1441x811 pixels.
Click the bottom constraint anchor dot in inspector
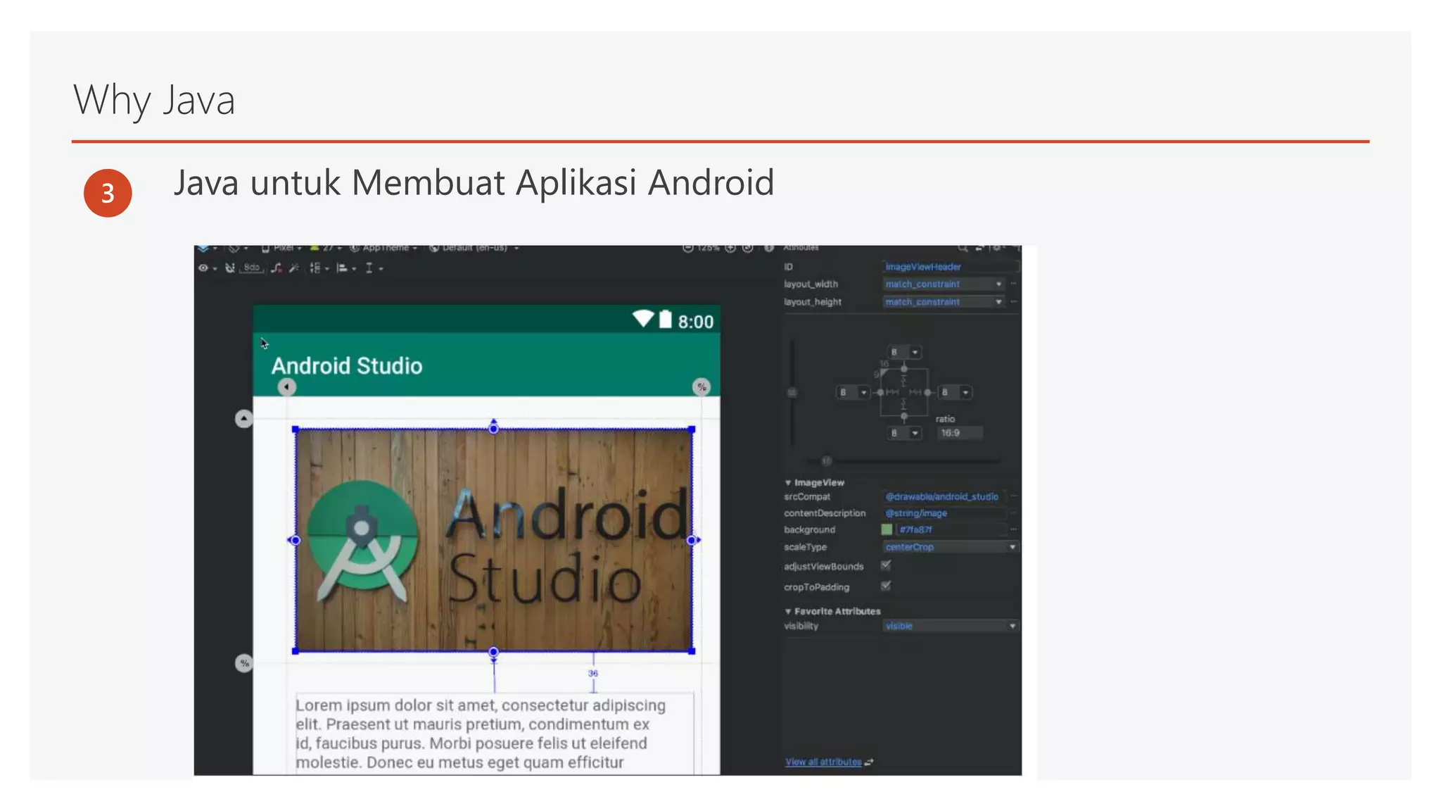(x=904, y=416)
